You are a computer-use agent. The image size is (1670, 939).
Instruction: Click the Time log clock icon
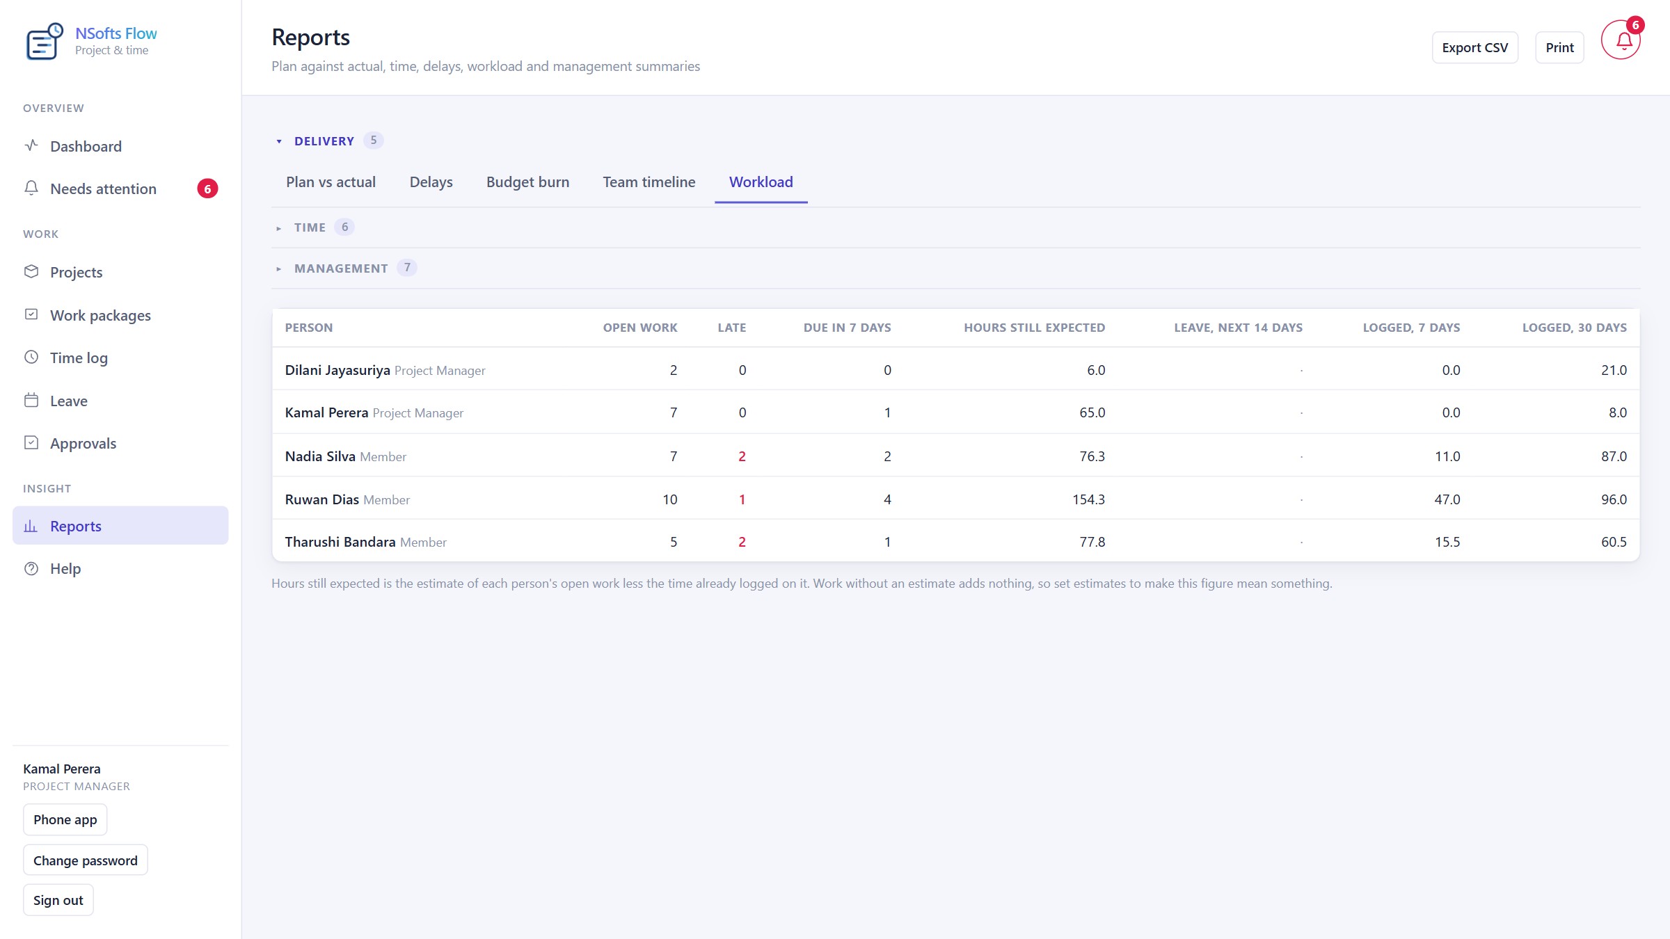(x=31, y=357)
